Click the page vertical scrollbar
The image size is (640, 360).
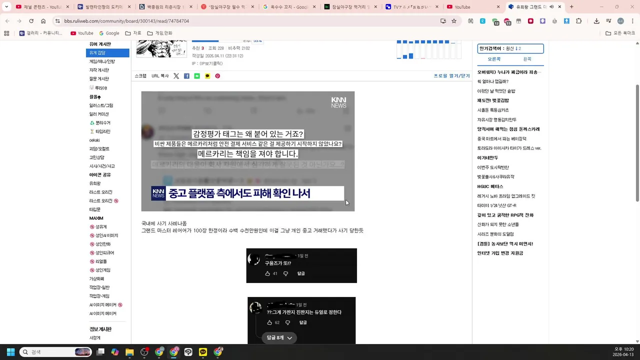637,142
